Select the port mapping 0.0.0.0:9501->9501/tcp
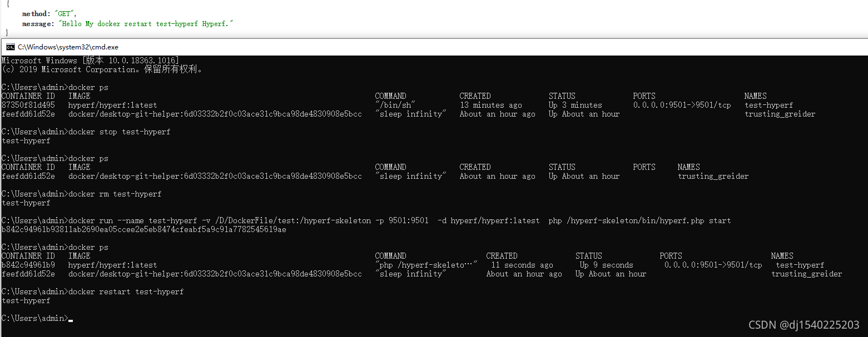Image resolution: width=868 pixels, height=337 pixels. [x=683, y=105]
